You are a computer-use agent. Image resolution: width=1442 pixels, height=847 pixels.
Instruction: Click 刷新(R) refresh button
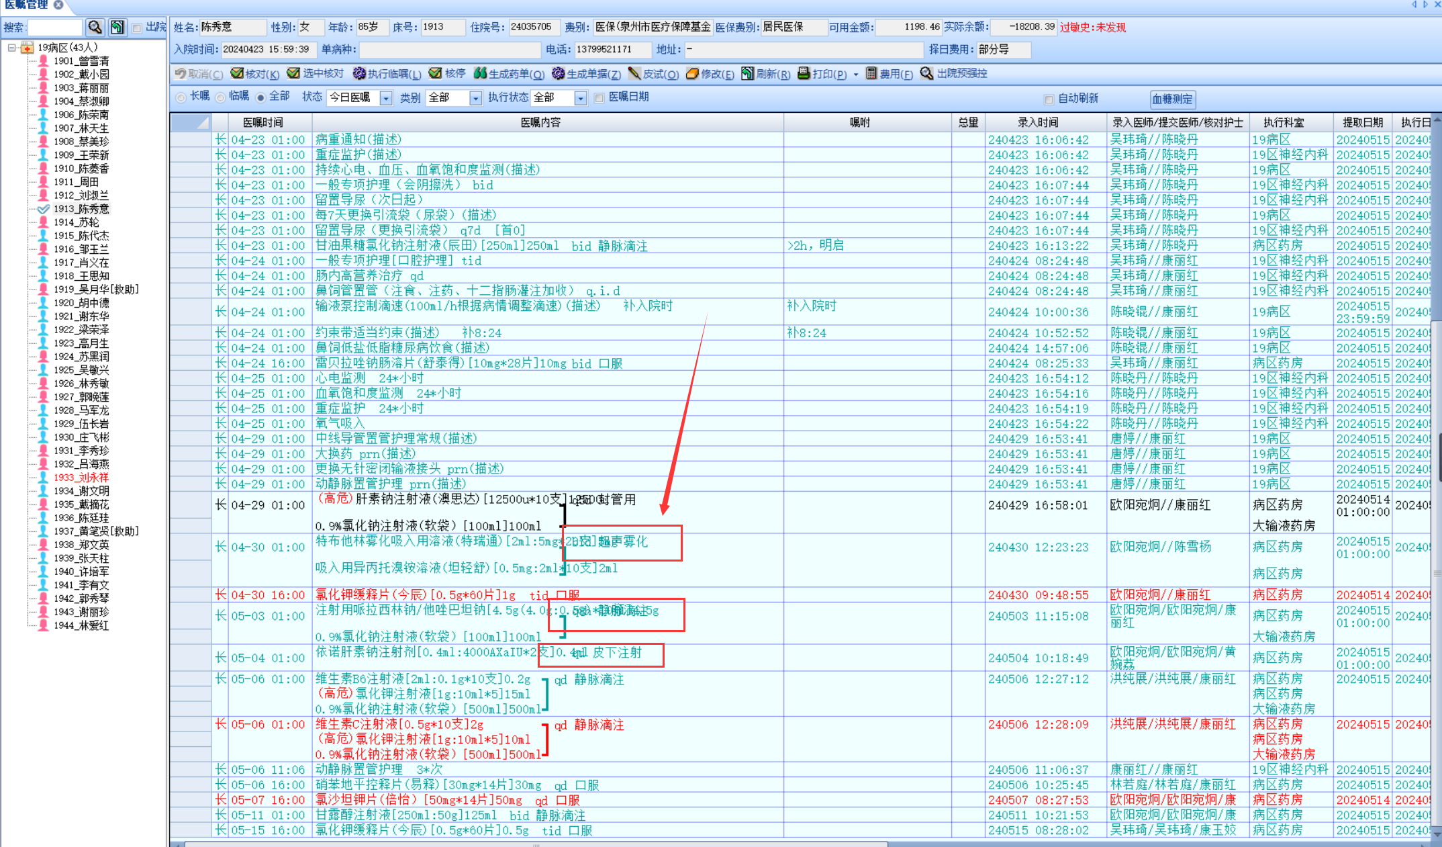pyautogui.click(x=765, y=73)
